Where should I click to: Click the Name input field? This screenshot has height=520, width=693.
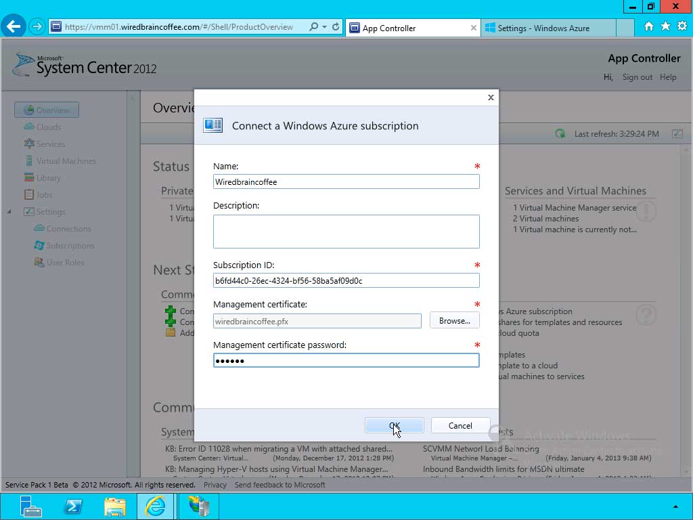pyautogui.click(x=346, y=181)
